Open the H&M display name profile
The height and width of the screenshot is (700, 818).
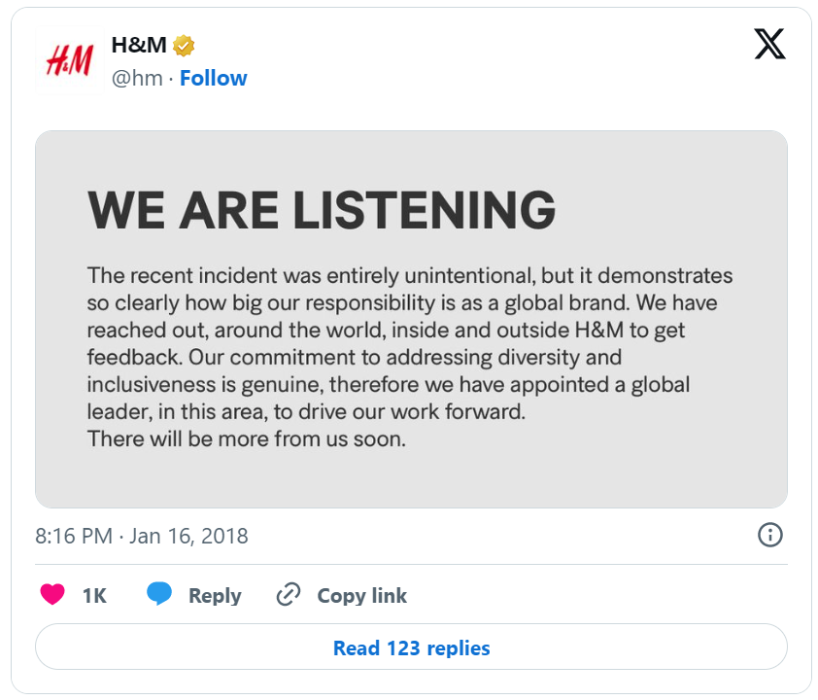pos(139,46)
